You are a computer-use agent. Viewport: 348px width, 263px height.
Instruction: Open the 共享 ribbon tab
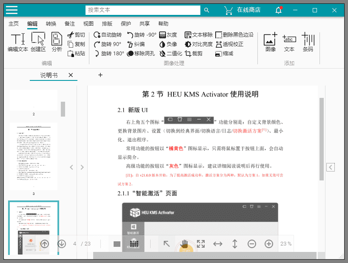point(145,24)
